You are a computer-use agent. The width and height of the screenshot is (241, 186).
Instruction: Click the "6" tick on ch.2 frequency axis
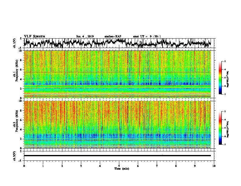21,120
